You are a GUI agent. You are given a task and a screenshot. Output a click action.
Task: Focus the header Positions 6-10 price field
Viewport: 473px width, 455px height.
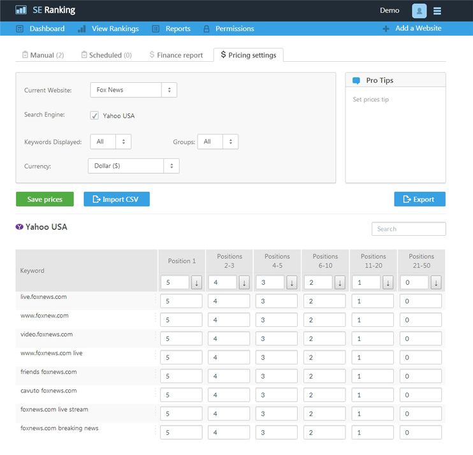[x=318, y=283]
